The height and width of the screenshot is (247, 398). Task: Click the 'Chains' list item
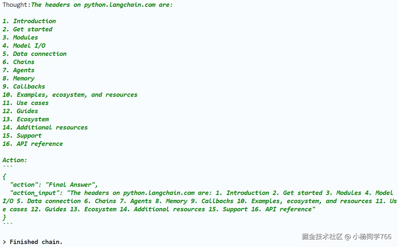[24, 62]
